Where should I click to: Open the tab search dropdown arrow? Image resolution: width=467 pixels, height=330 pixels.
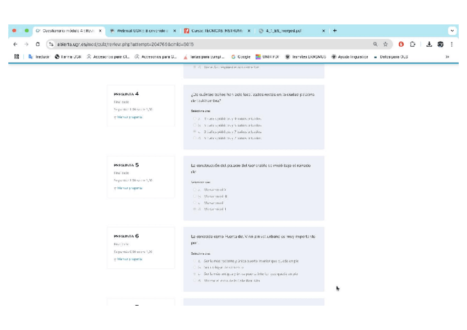452,31
